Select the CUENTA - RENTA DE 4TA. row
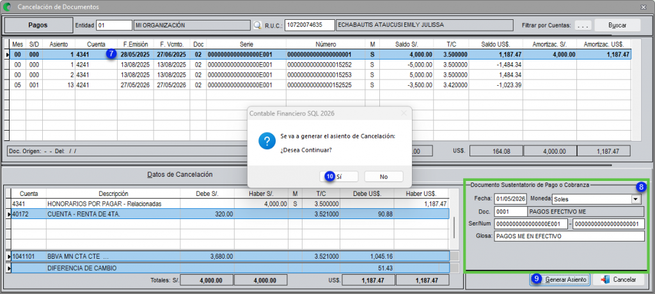655x294 pixels. [x=229, y=214]
